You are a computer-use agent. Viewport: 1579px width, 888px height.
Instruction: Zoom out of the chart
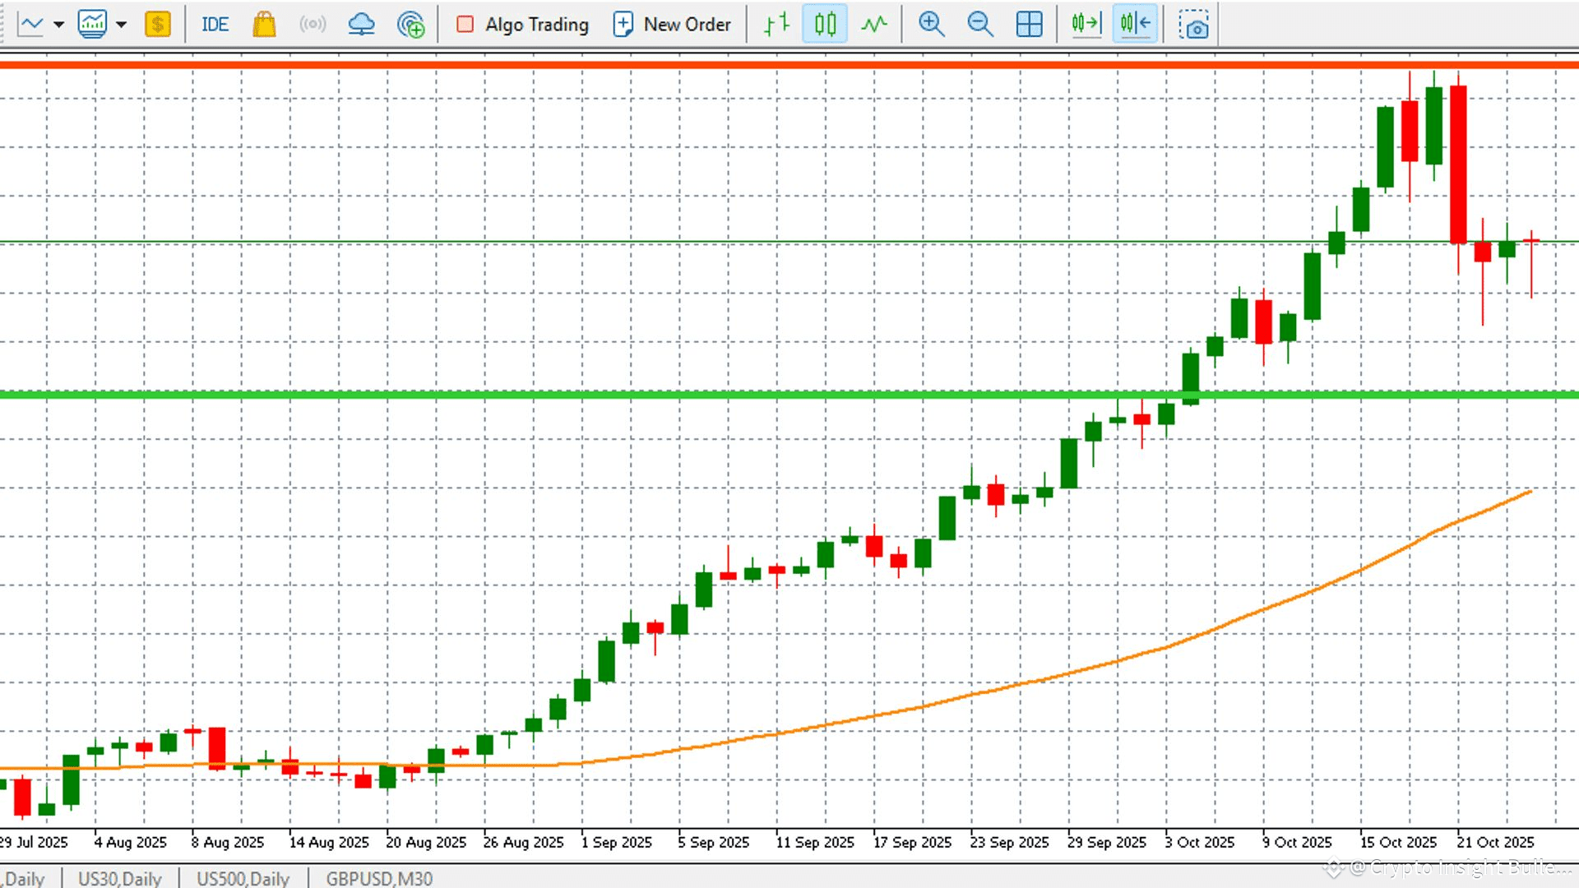979,25
